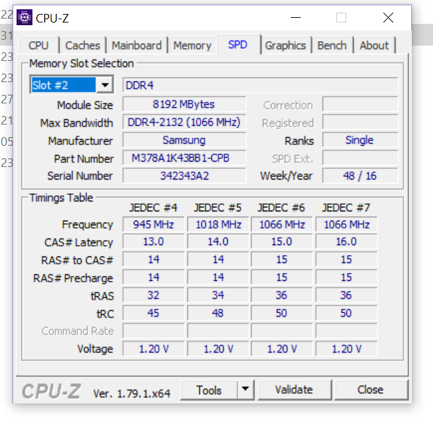Viewport: 433px width, 428px height.
Task: Open the About tab
Action: 374,45
